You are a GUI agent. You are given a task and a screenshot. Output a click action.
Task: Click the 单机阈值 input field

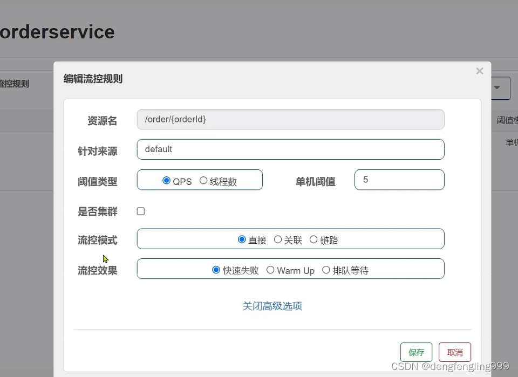coord(399,180)
